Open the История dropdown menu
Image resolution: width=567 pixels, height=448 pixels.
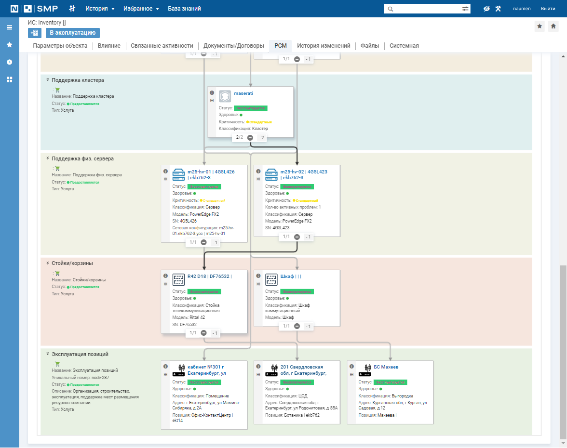[x=100, y=9]
